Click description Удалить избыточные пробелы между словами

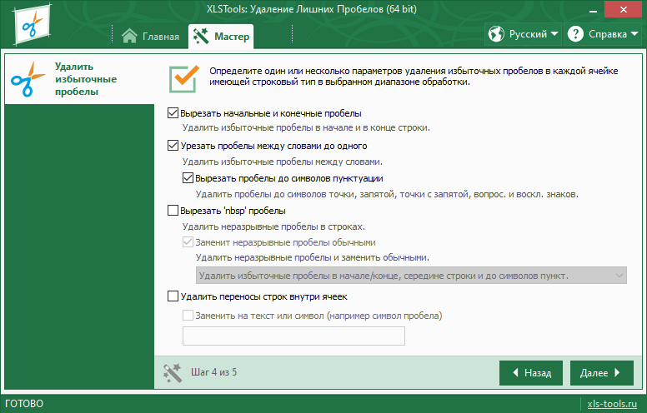point(283,162)
